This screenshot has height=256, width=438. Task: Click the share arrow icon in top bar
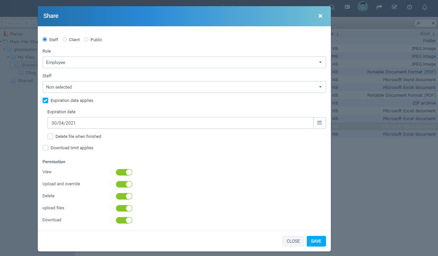379,7
